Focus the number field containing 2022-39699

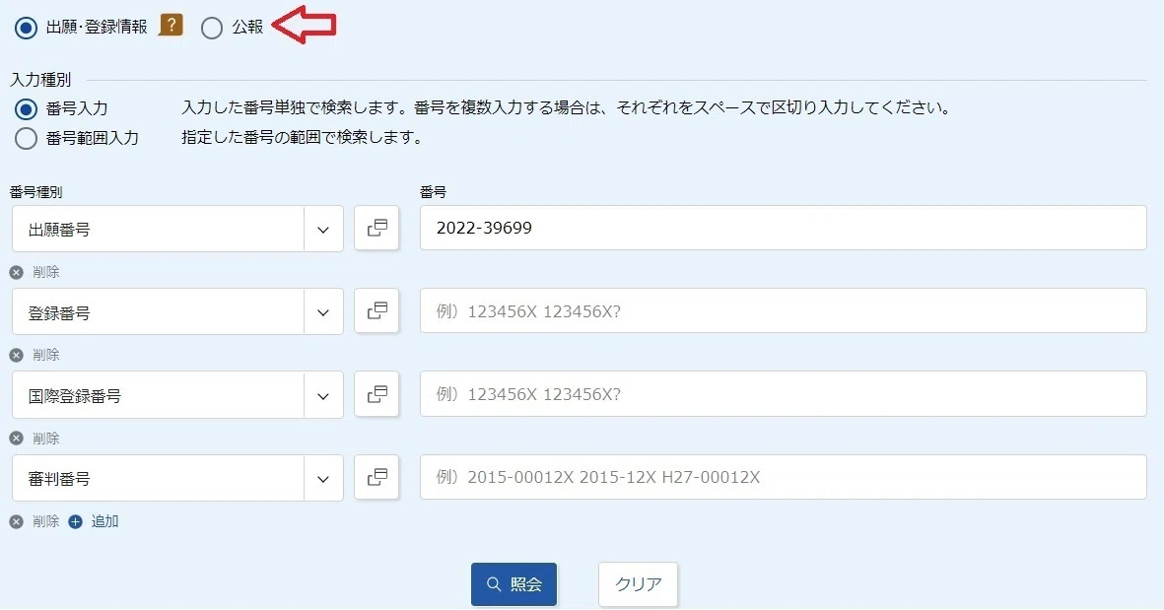[784, 228]
